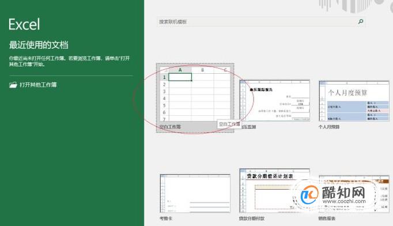
Task: Open the 贷款分期偿还计划表 template thumbnail
Action: point(275,191)
